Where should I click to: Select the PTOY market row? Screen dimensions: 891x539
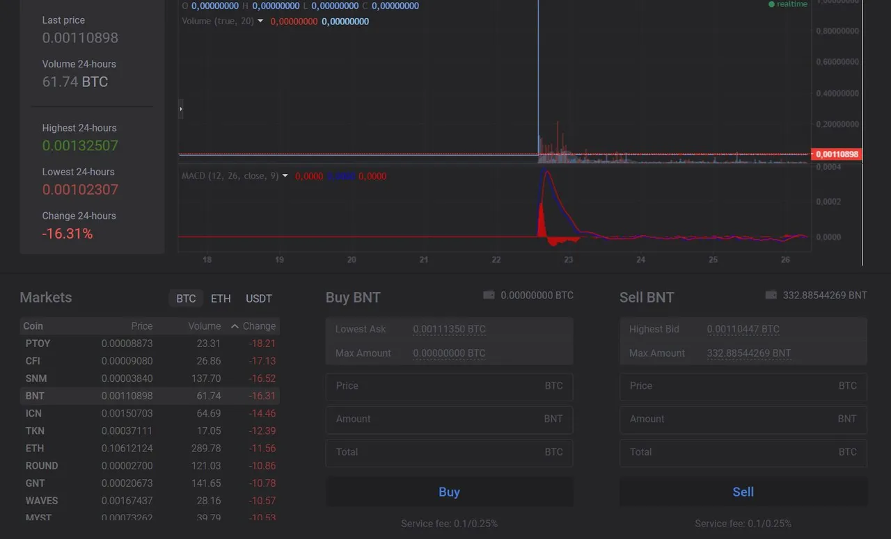(150, 344)
